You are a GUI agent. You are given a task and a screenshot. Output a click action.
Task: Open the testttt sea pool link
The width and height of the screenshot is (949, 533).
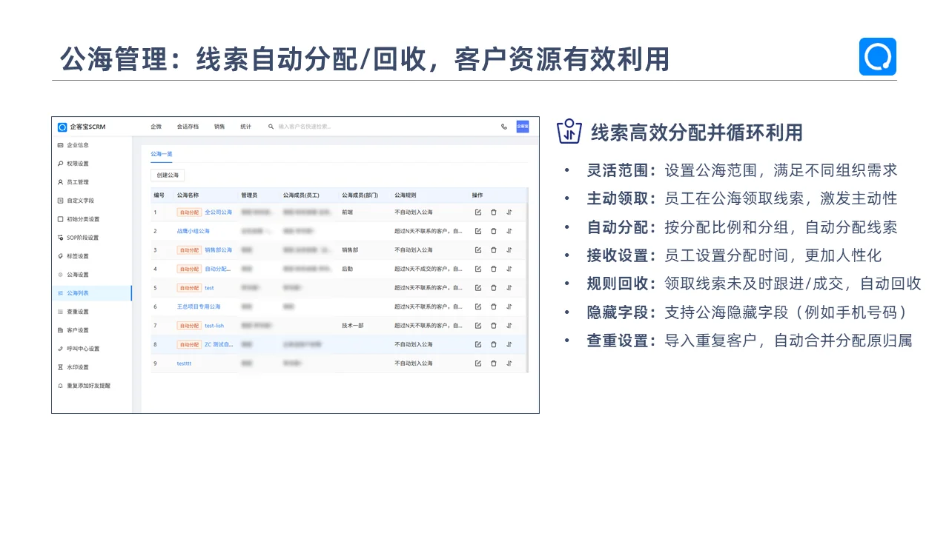coord(184,363)
